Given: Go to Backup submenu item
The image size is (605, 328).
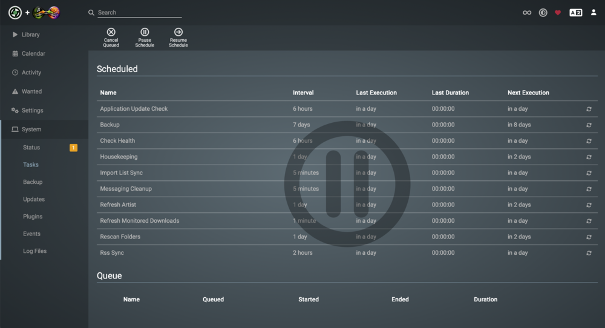Looking at the screenshot, I should 33,182.
